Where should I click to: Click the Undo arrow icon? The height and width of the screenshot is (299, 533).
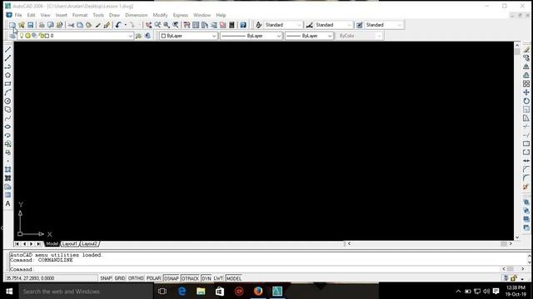click(118, 25)
